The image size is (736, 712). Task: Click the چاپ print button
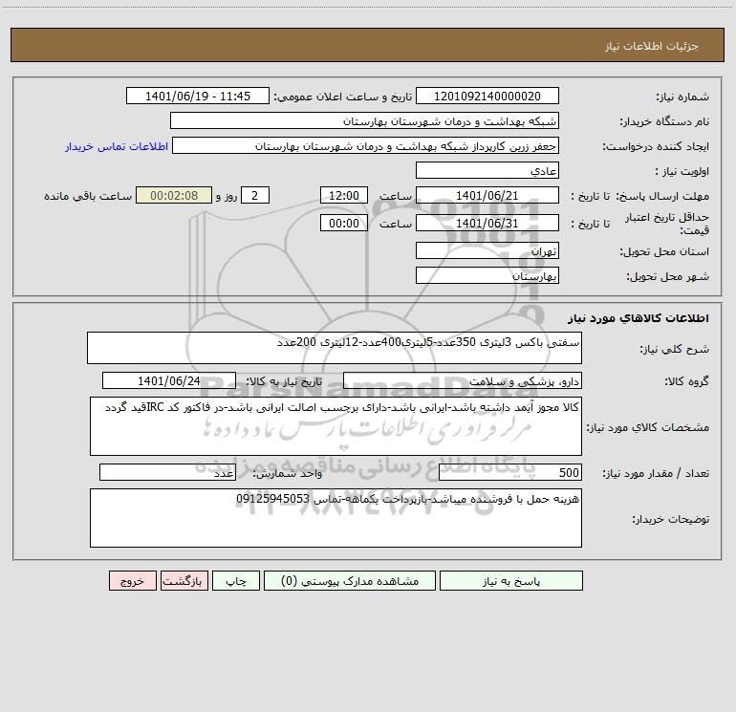pyautogui.click(x=236, y=580)
